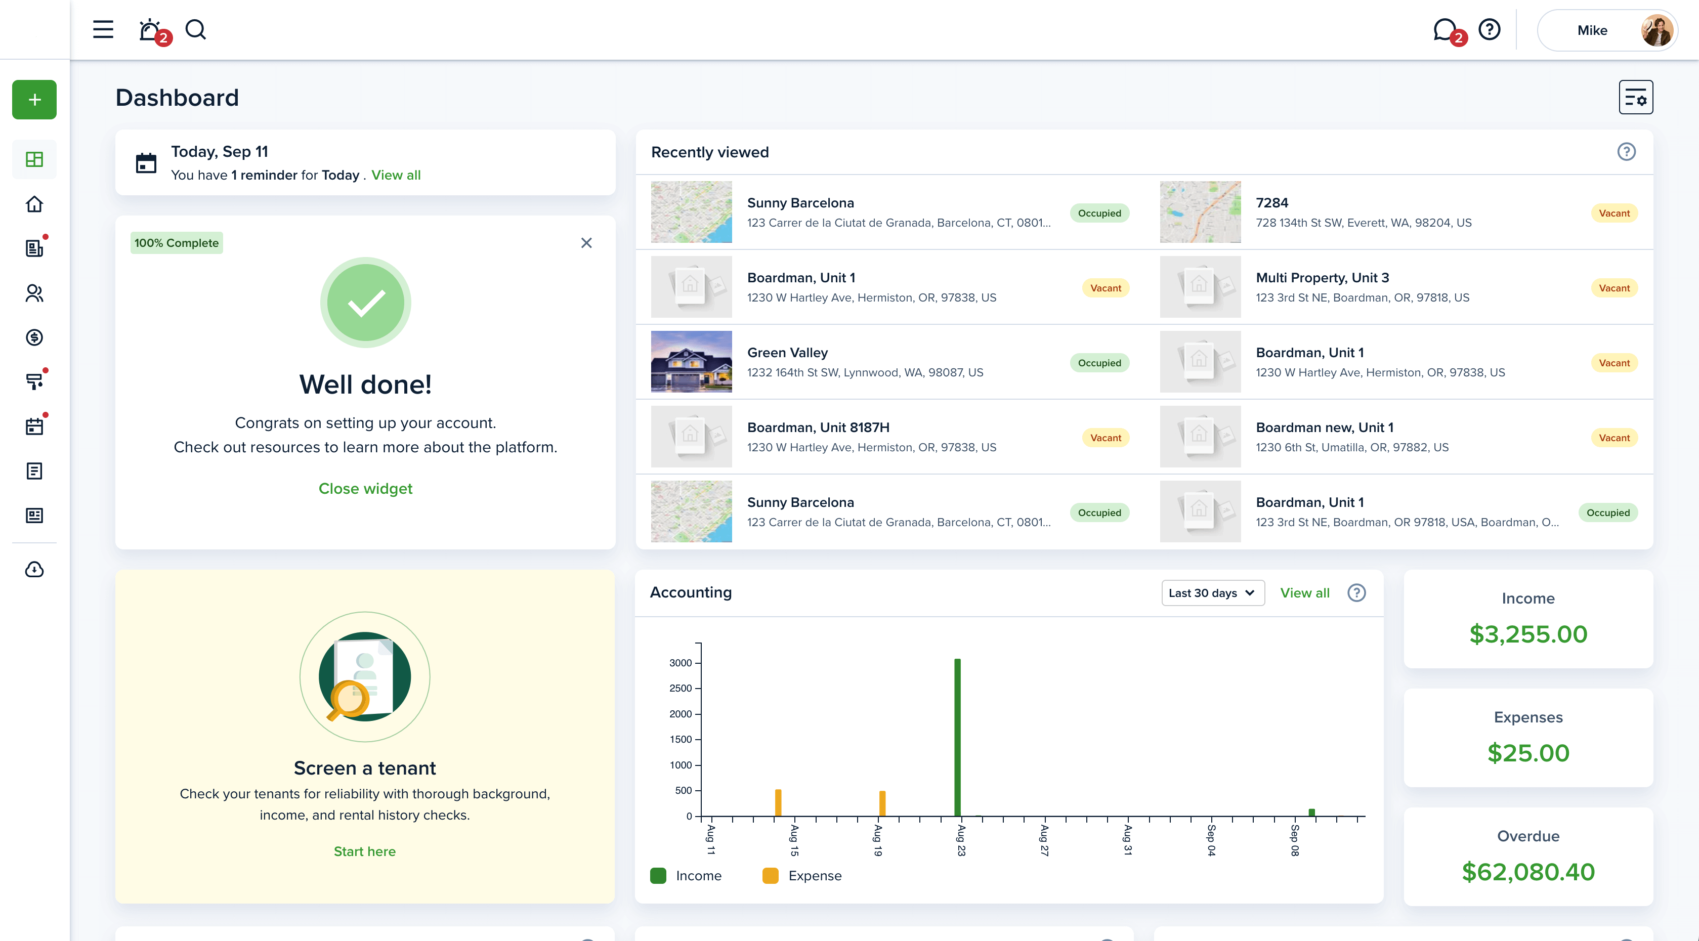This screenshot has width=1699, height=941.
Task: Open the hamburger menu
Action: (103, 30)
